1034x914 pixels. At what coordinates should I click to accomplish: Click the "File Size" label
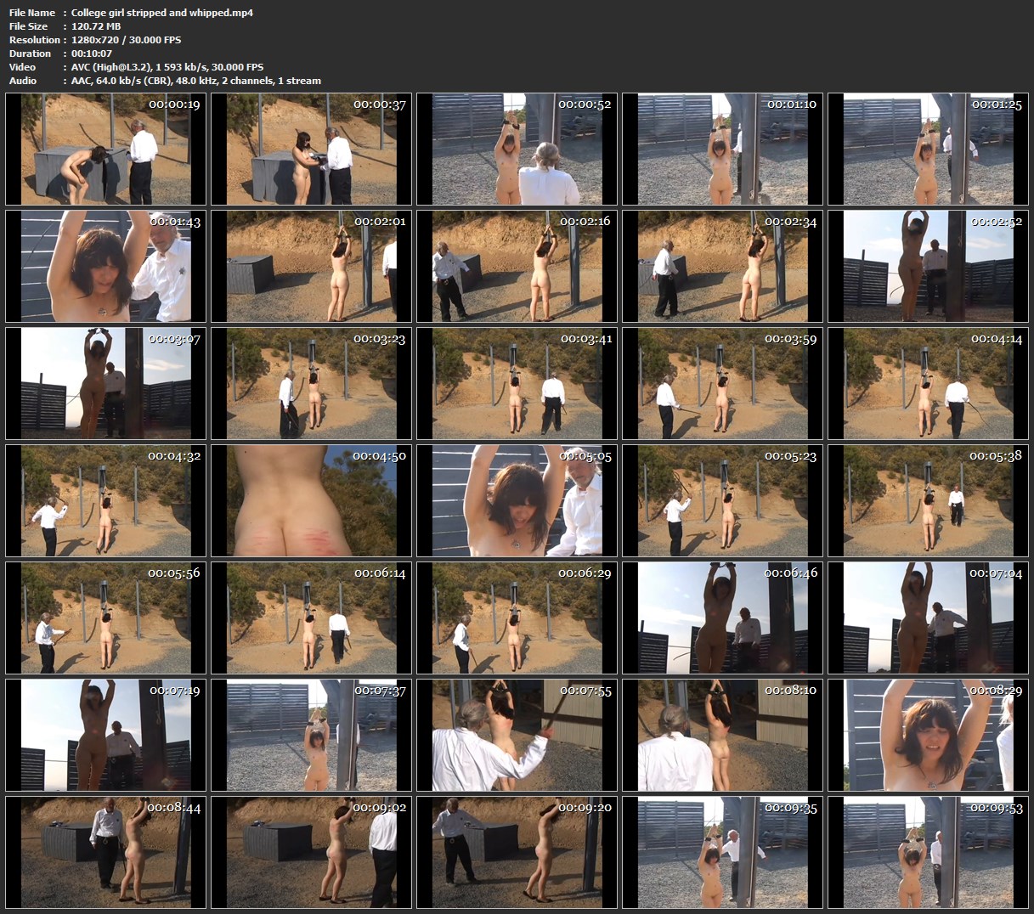point(29,26)
